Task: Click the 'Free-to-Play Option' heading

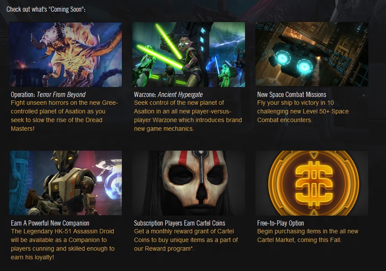Action: click(280, 223)
